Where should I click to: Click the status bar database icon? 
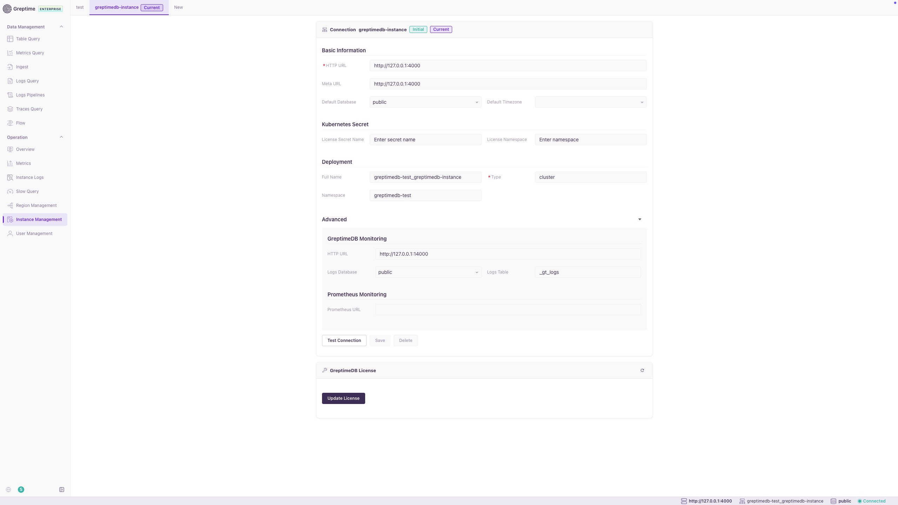pos(833,501)
